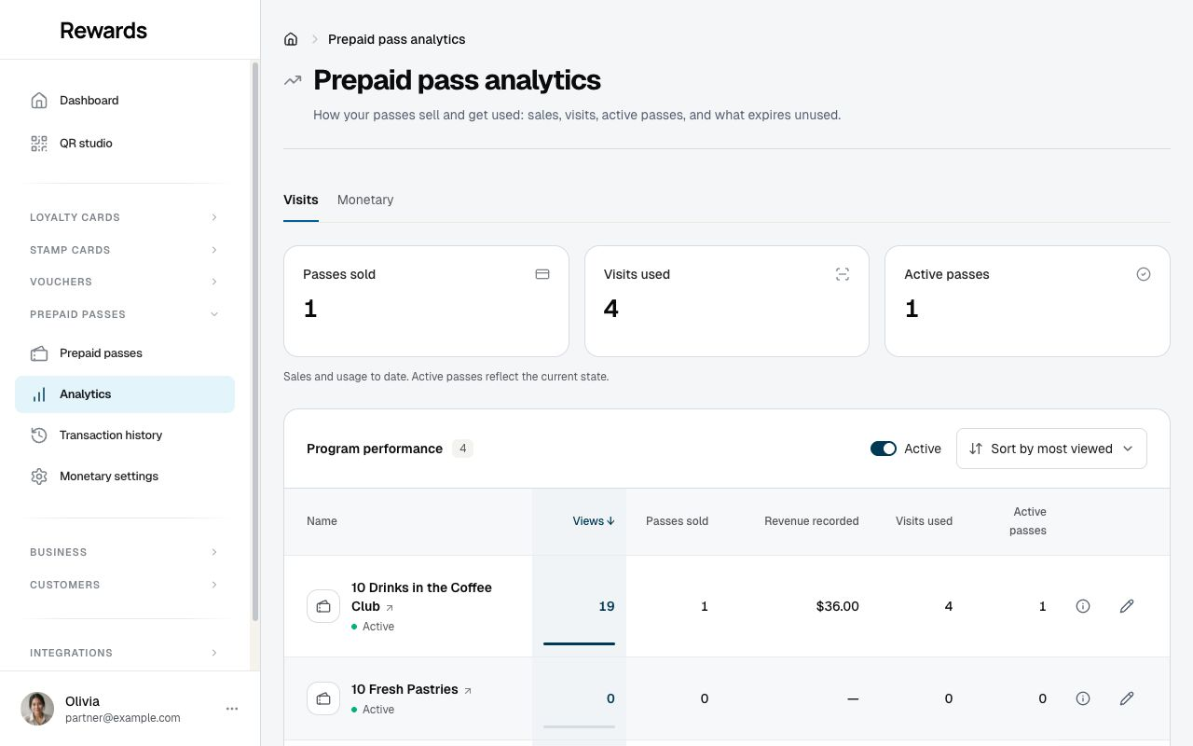Switch to the Visits tab
The height and width of the screenshot is (746, 1193).
coord(301,200)
